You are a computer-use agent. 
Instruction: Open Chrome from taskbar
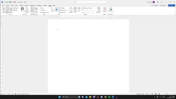[x=105, y=97]
